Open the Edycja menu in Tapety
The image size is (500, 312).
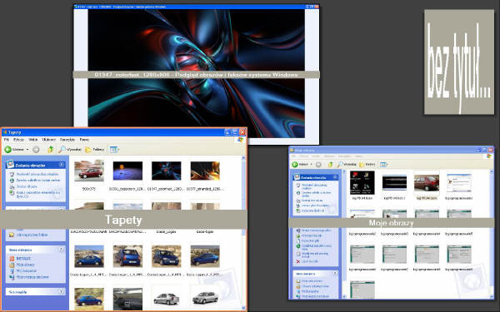(18, 140)
